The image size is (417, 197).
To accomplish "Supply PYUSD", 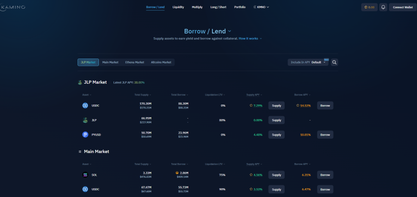I will click(276, 135).
